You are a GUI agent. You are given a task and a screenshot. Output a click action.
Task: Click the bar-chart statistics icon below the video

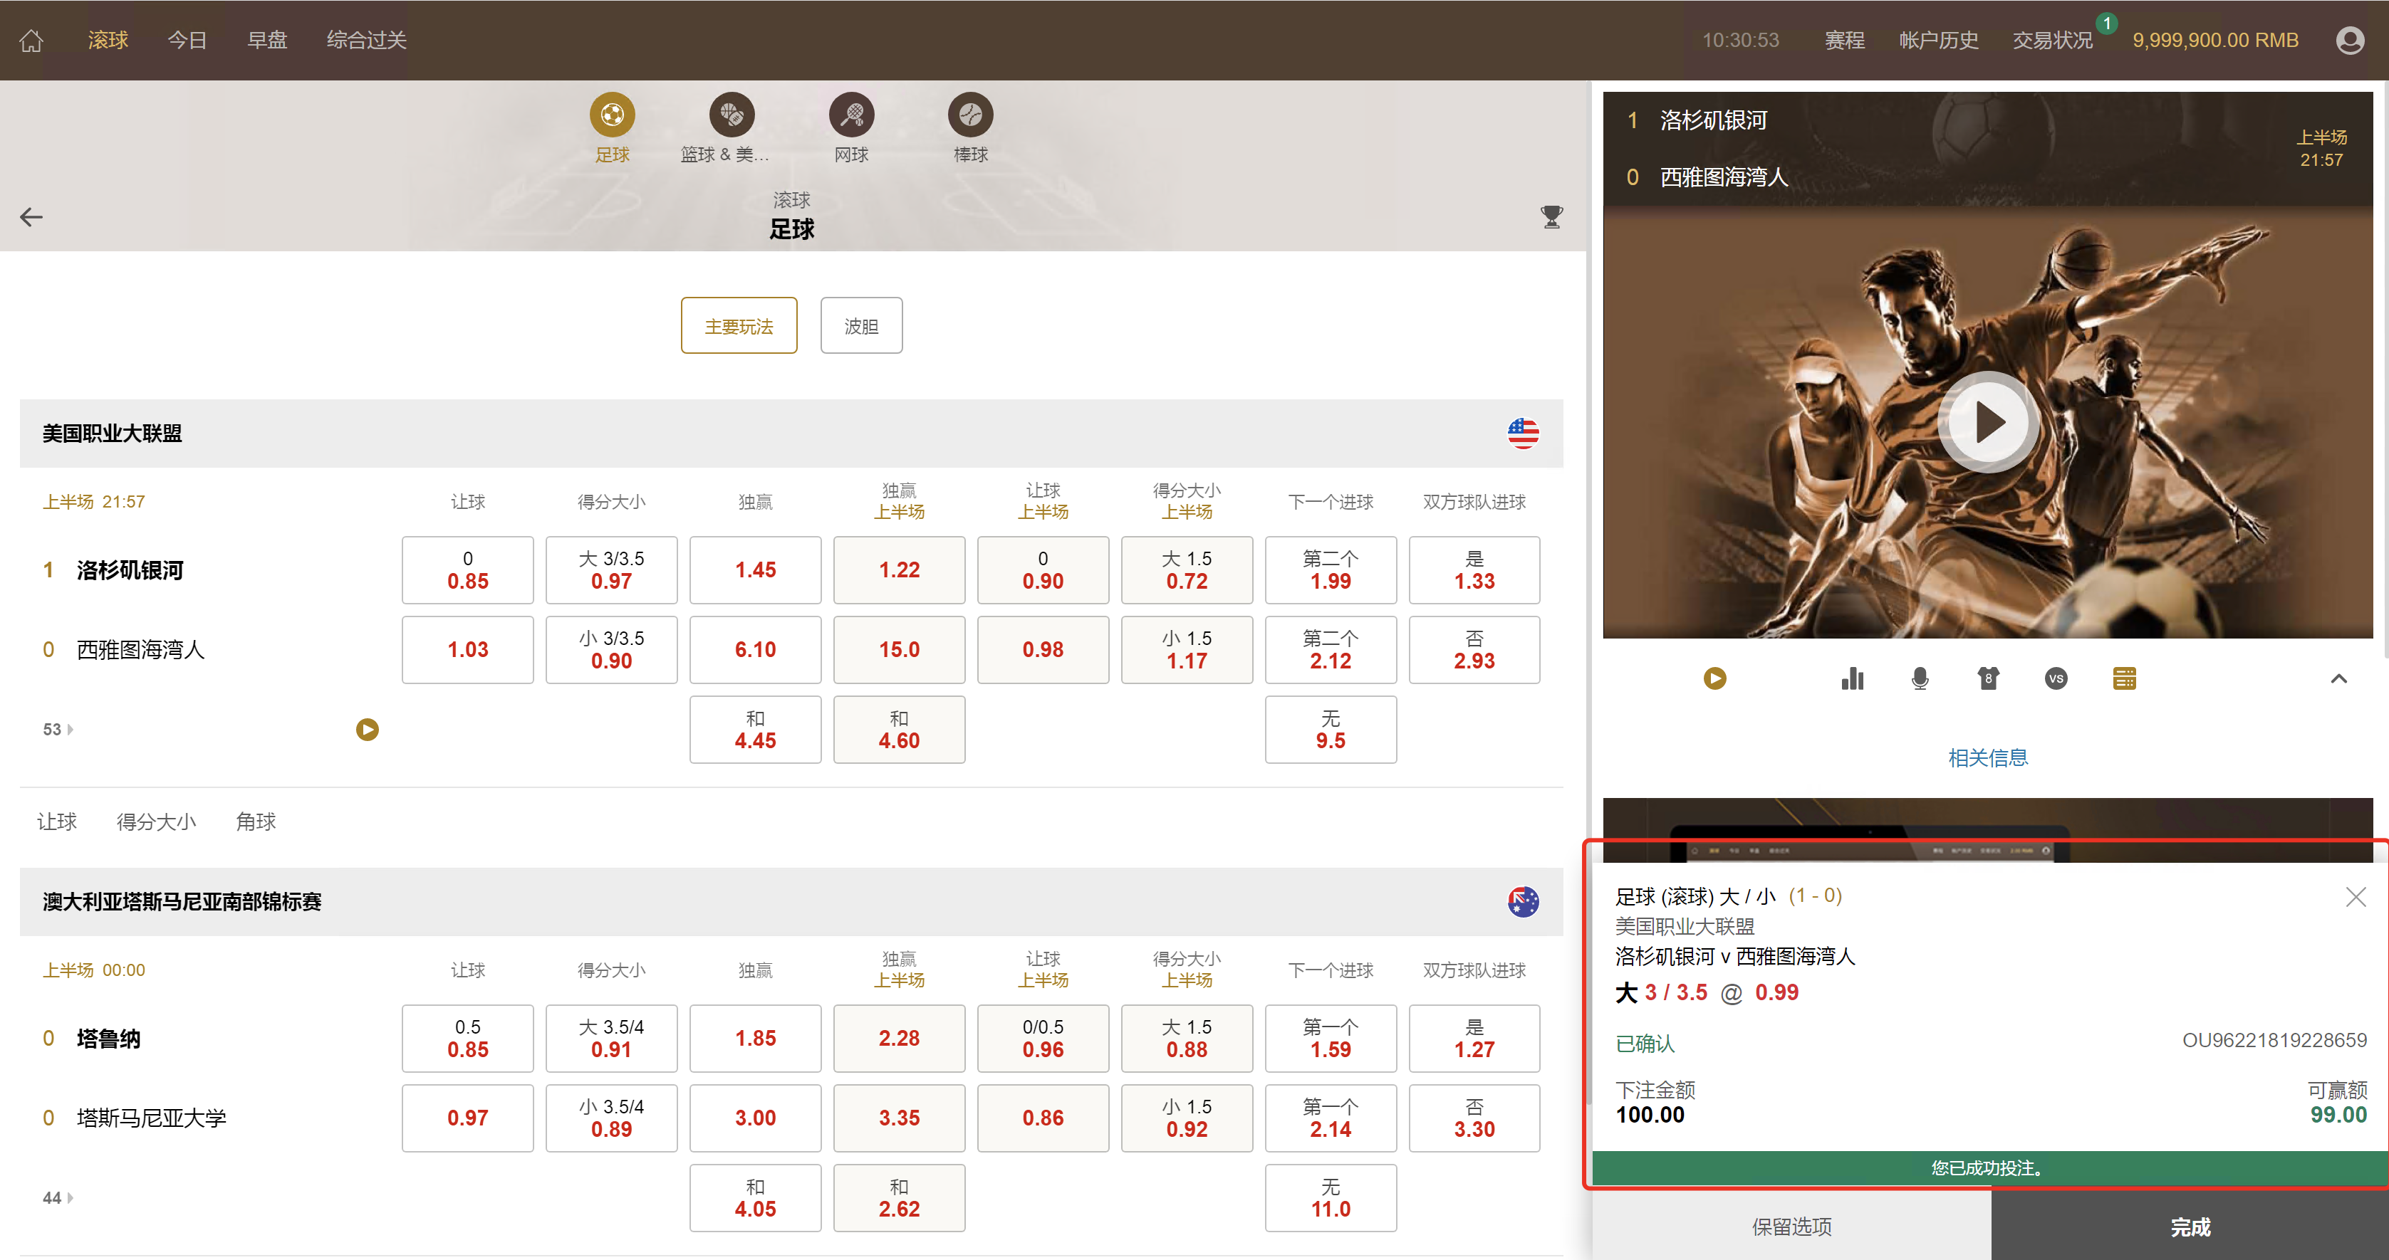coord(1852,678)
